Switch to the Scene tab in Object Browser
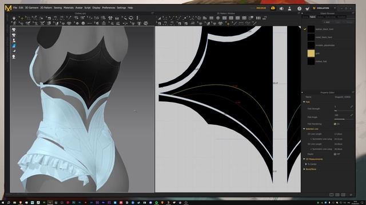The width and height of the screenshot is (366, 205). click(x=305, y=17)
